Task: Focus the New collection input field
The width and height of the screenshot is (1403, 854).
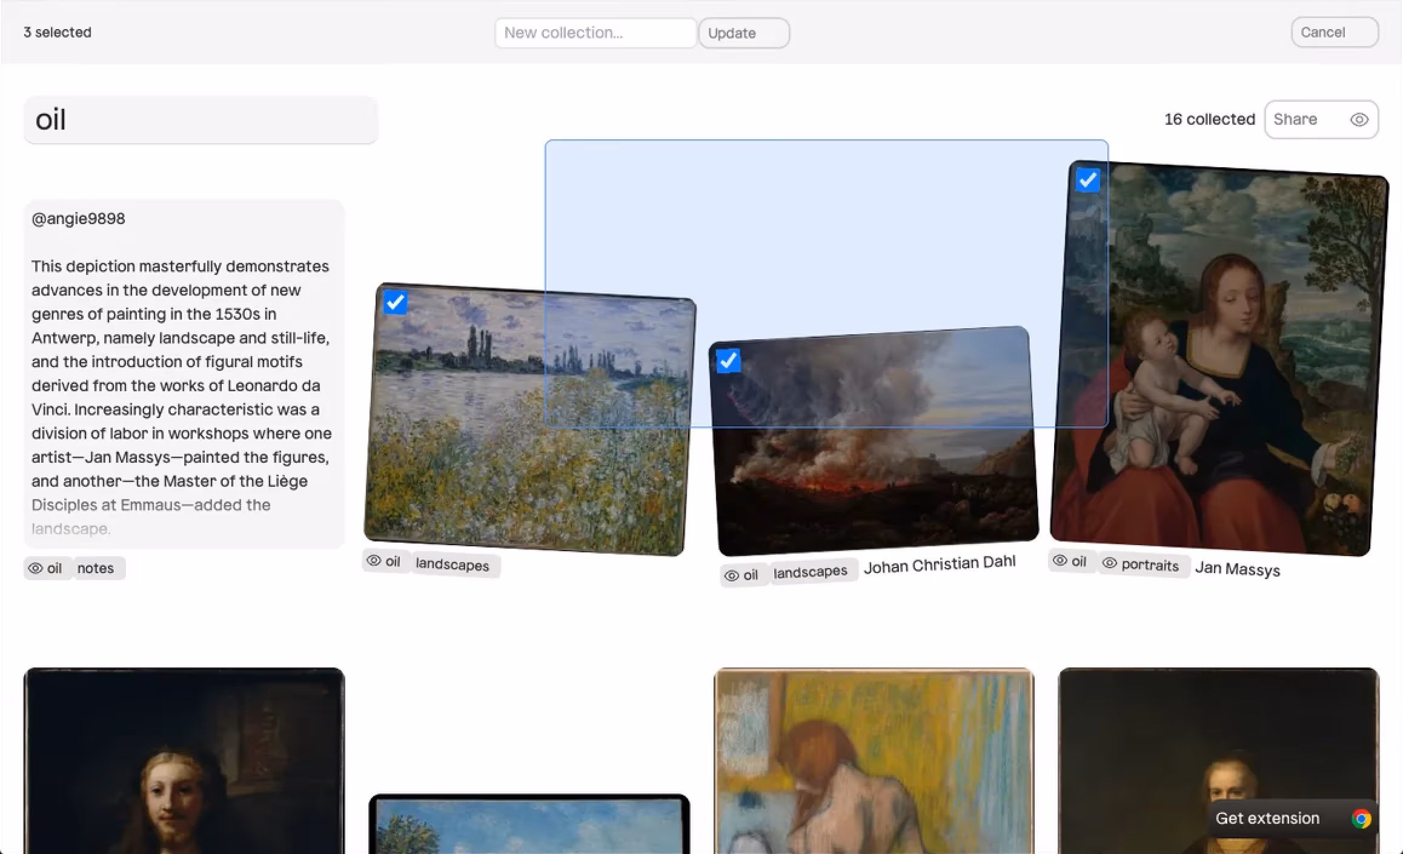Action: 595,33
